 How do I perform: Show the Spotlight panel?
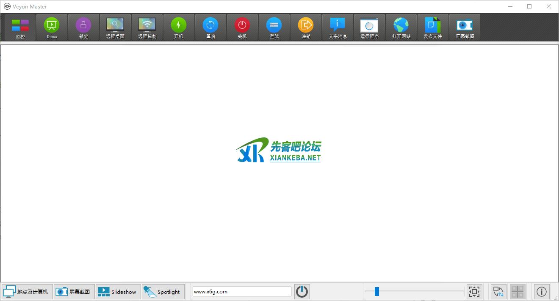(163, 292)
